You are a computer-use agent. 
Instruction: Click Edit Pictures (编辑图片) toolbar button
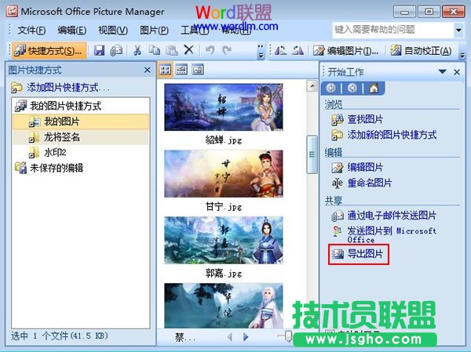click(x=348, y=51)
